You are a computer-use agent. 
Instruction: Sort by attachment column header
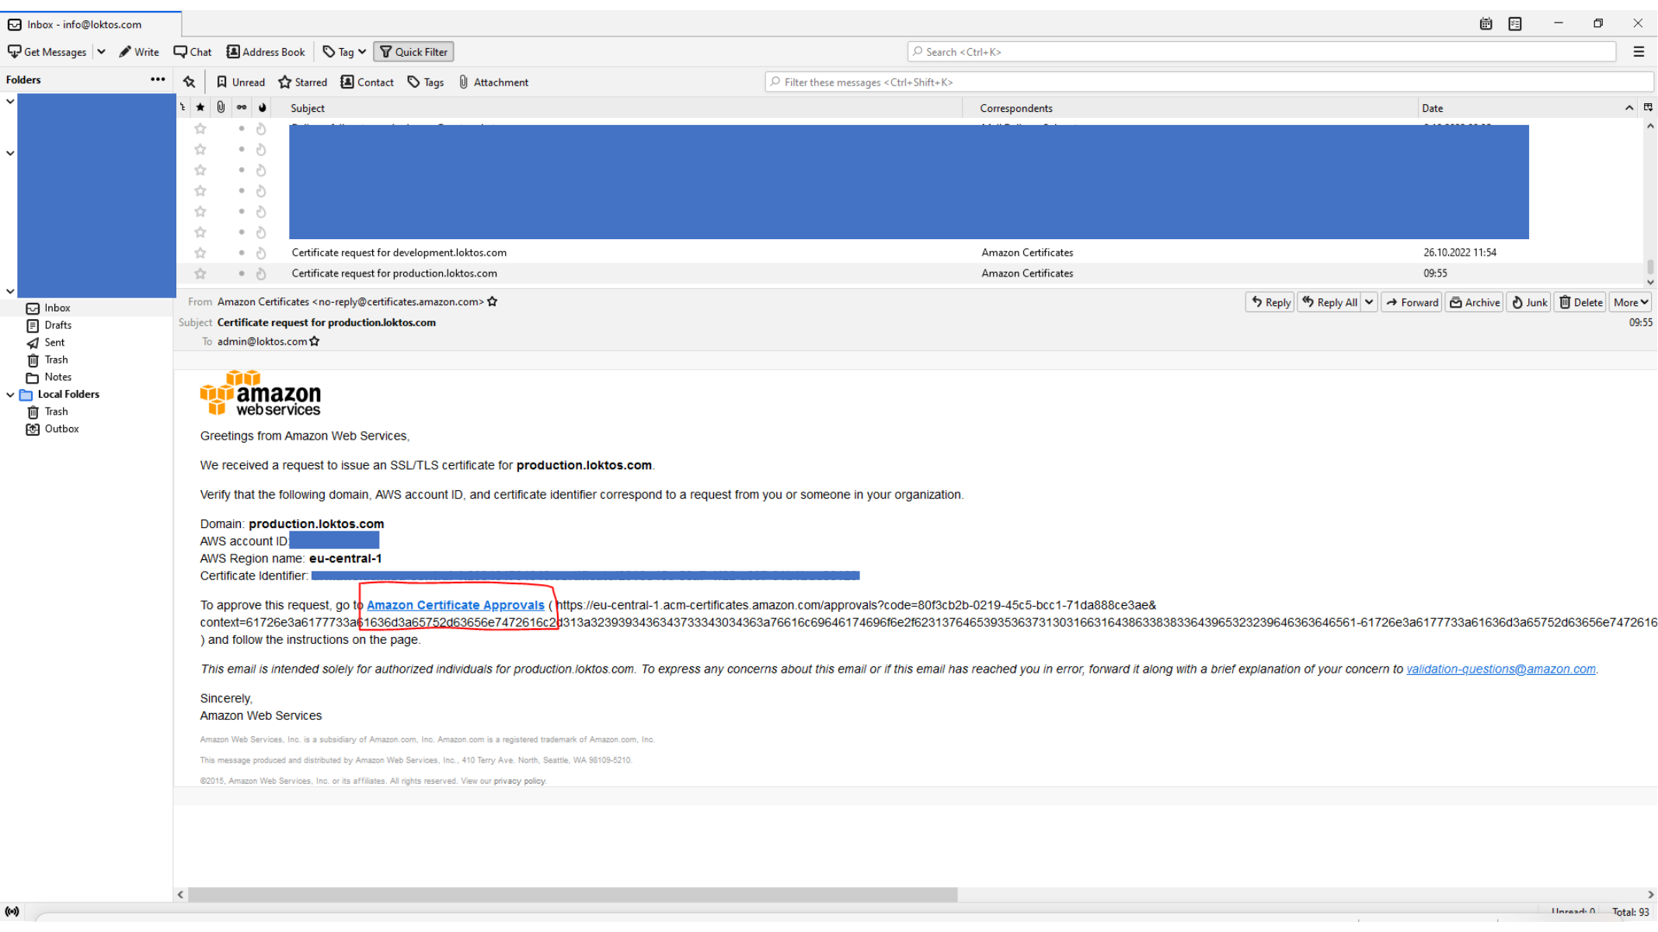coord(221,108)
